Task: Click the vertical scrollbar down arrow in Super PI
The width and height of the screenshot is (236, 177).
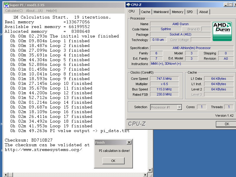Action: (x=150, y=170)
